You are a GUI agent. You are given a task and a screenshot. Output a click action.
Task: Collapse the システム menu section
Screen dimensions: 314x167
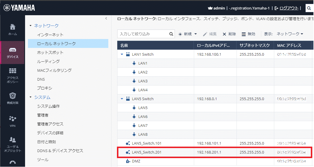31,97
